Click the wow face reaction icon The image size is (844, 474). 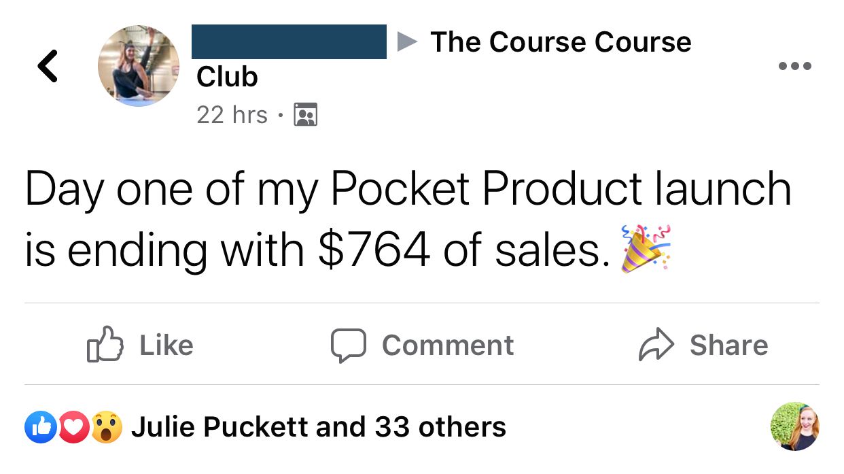click(x=107, y=427)
